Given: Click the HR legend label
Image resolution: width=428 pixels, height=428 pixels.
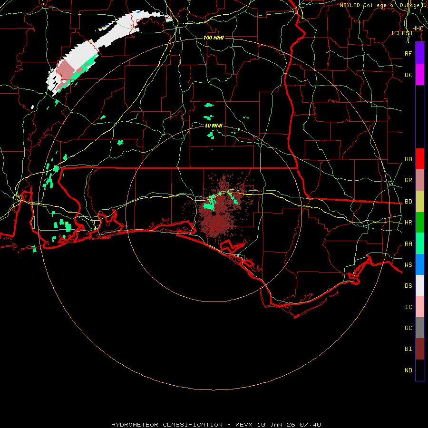Looking at the screenshot, I should [408, 223].
